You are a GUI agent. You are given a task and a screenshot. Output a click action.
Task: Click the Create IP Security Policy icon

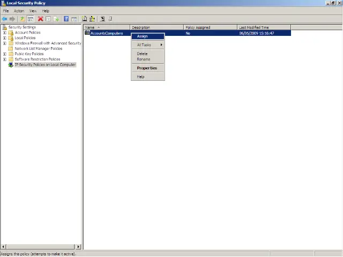(x=85, y=19)
